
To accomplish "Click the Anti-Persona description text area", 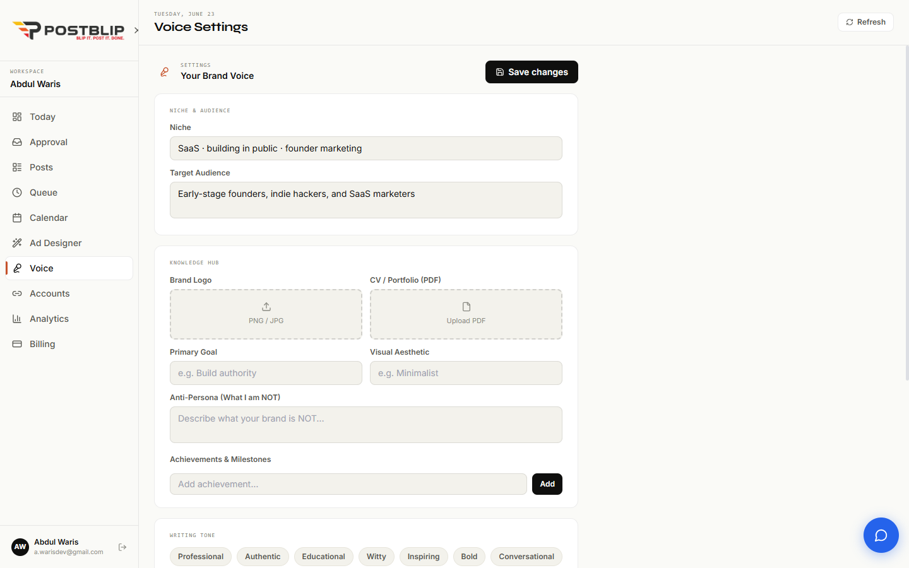I will pyautogui.click(x=366, y=425).
